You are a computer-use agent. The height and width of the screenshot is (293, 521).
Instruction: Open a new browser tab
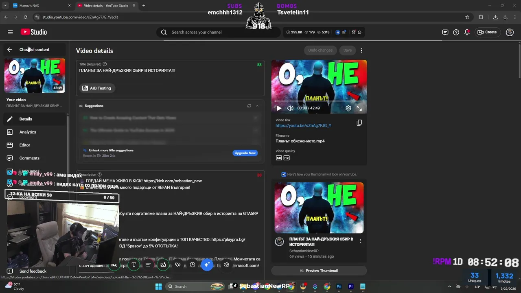click(144, 6)
